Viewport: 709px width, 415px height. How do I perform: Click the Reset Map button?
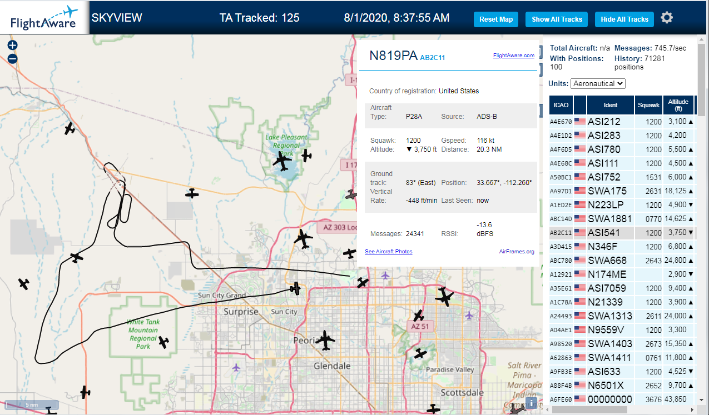496,19
